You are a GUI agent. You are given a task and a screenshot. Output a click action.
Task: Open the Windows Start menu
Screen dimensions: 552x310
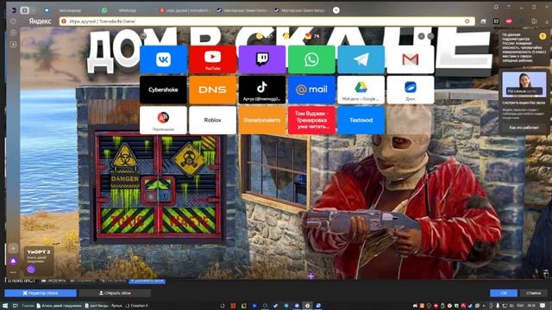tap(5, 306)
